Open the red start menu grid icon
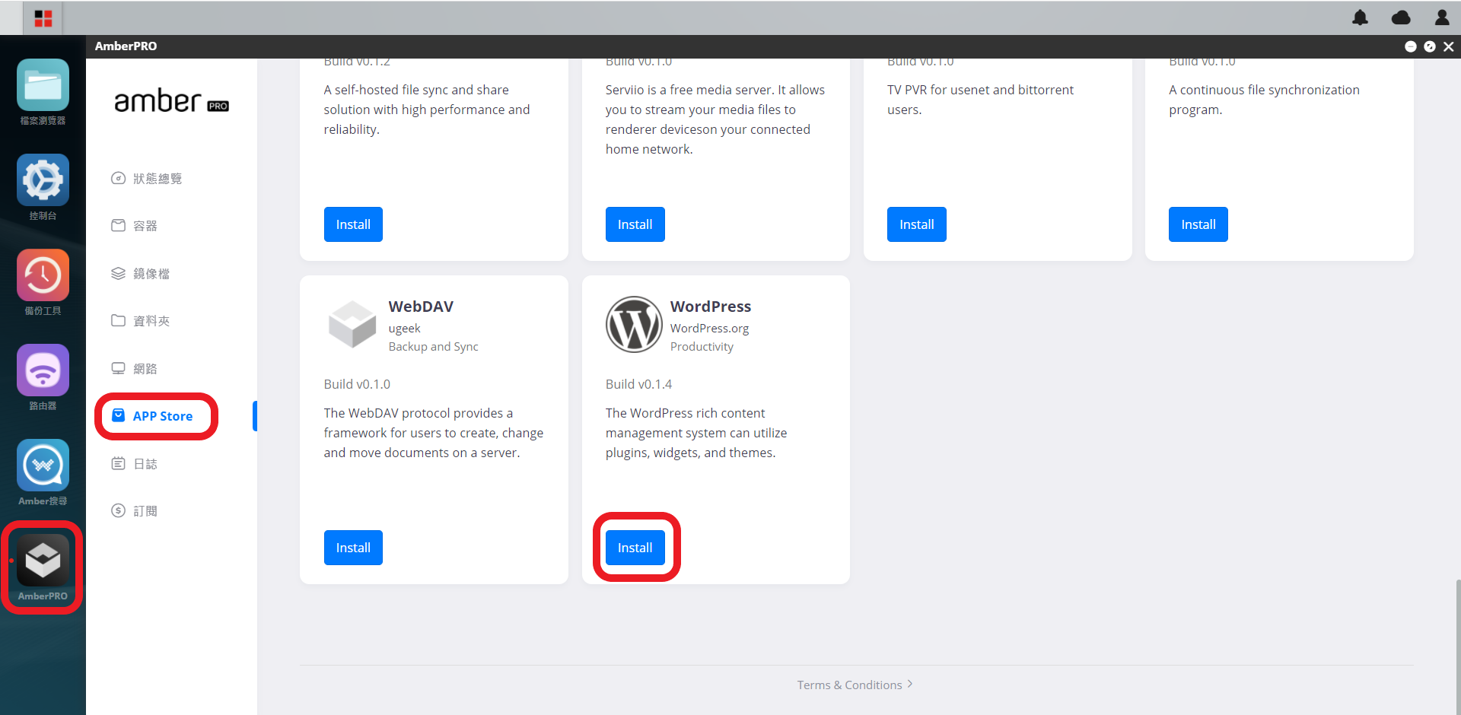The image size is (1461, 715). (43, 18)
